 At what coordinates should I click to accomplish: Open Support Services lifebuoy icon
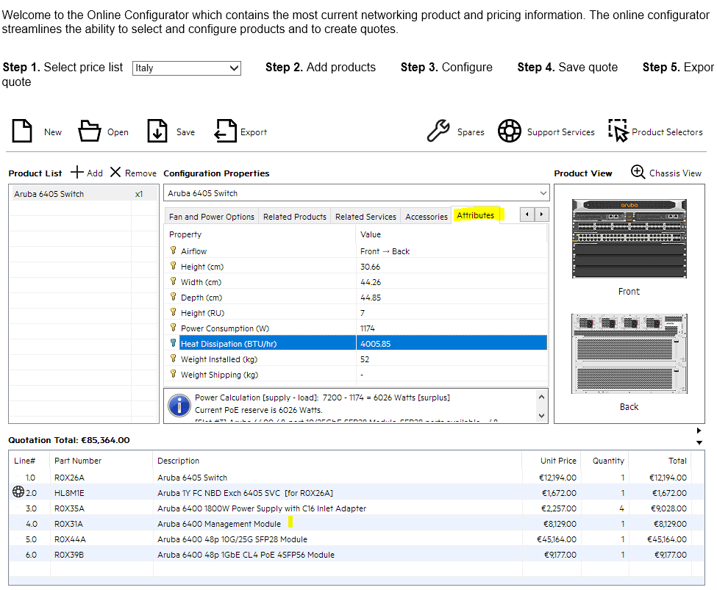[x=510, y=132]
